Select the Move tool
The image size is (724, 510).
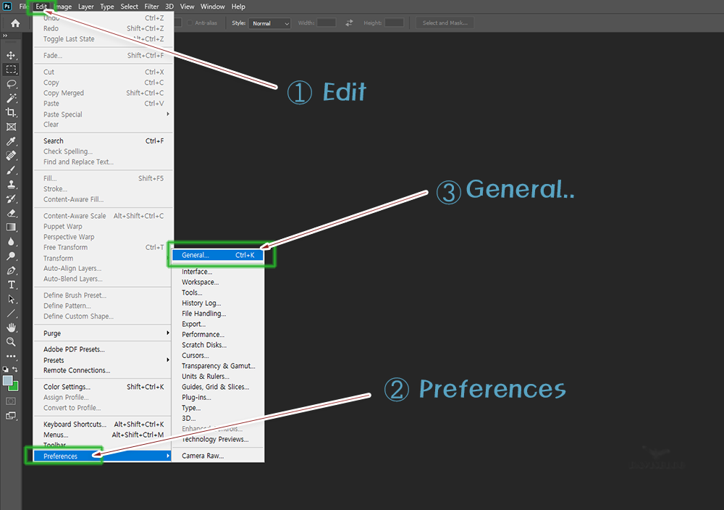pos(11,56)
